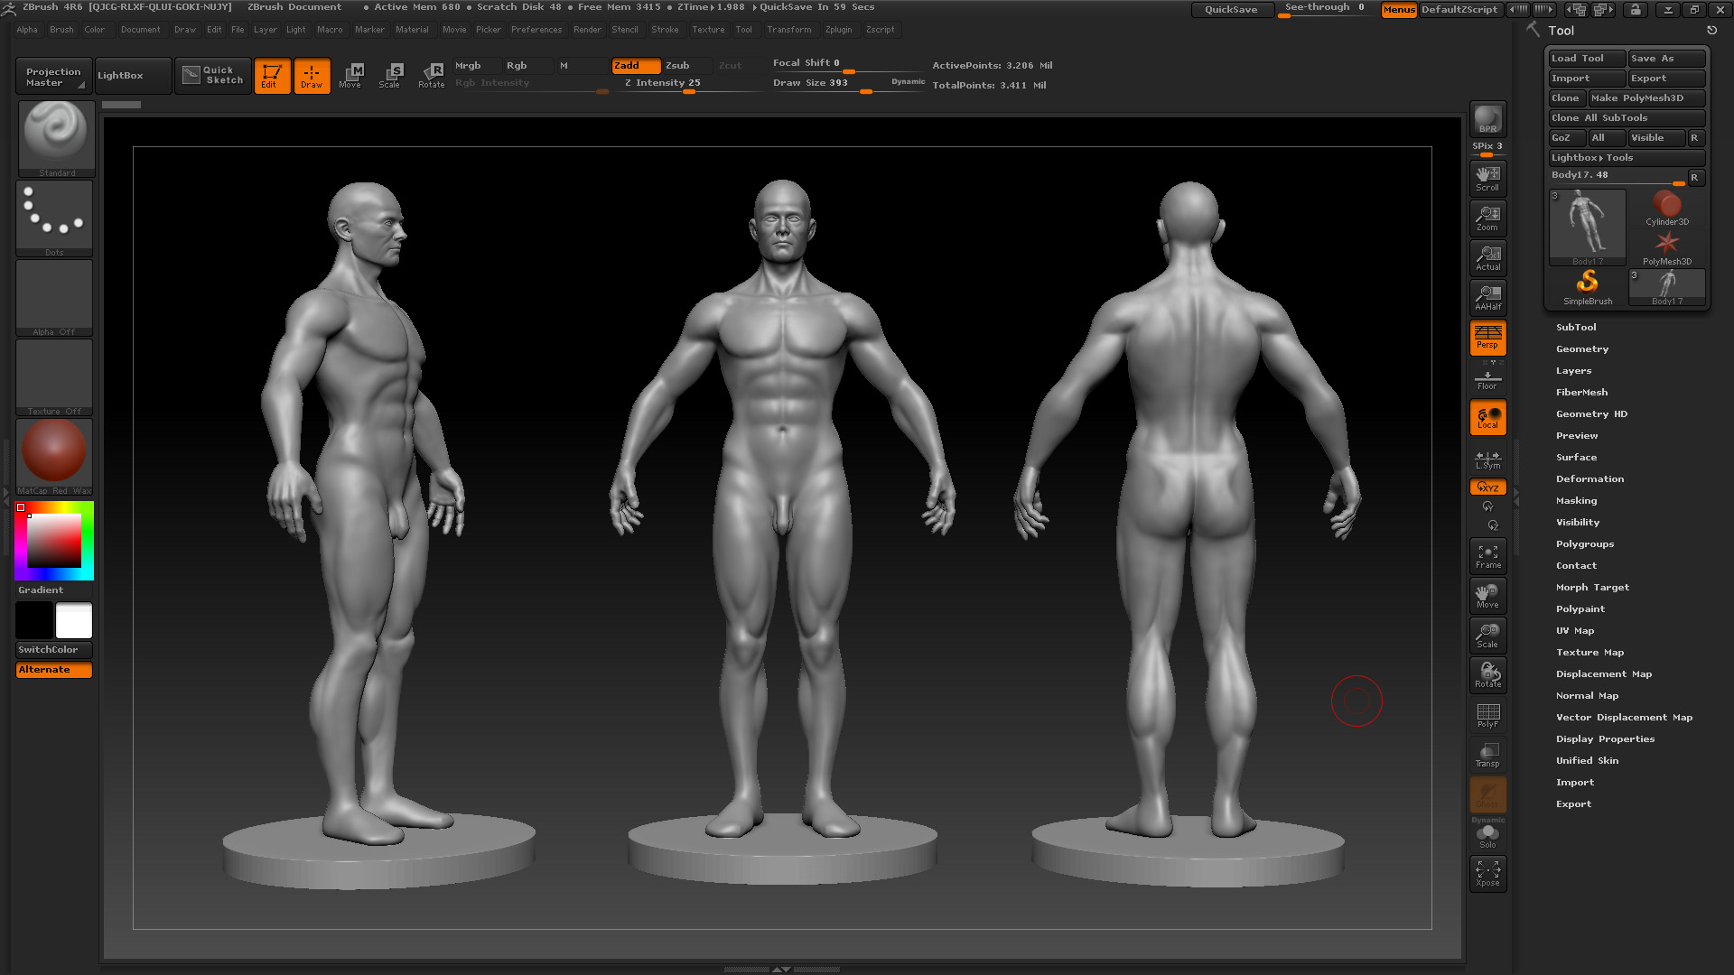Screen dimensions: 1734x975
Task: Click Clone All SubTools button
Action: (1627, 118)
